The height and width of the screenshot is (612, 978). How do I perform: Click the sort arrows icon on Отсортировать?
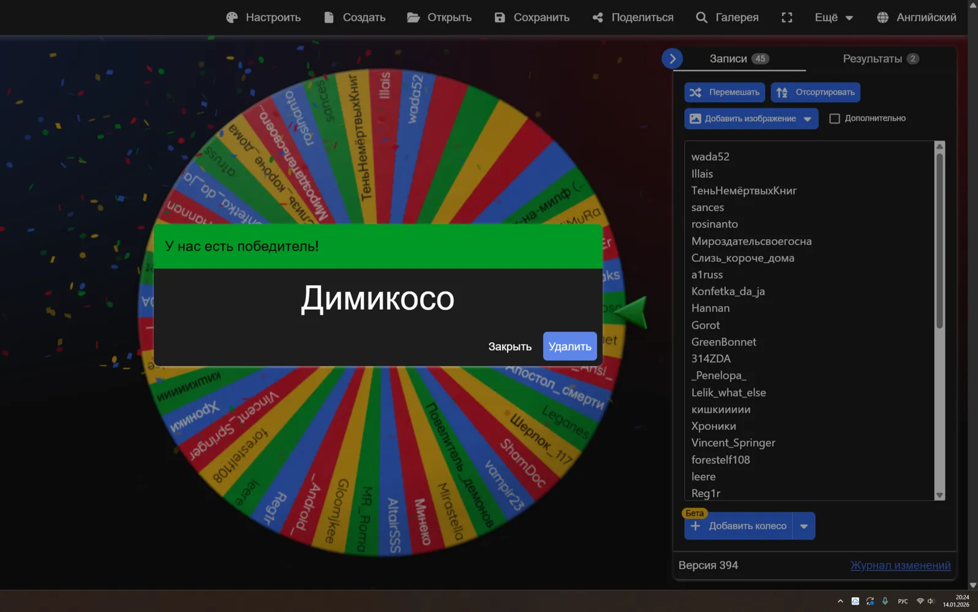coord(782,92)
